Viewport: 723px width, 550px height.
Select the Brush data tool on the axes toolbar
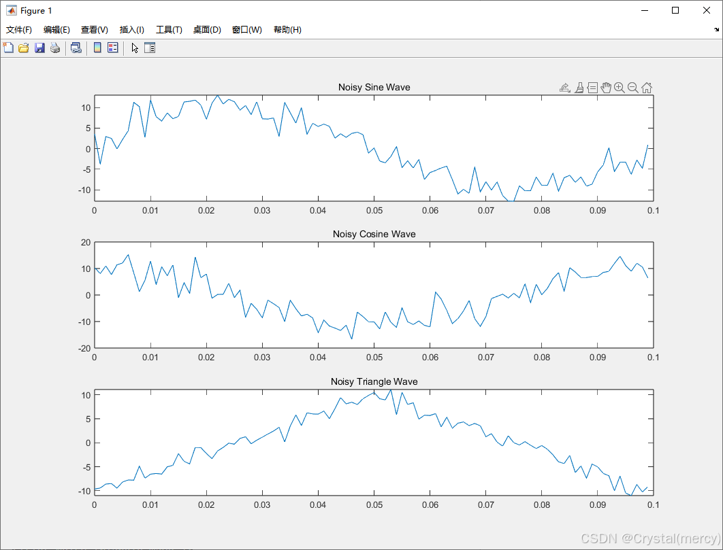tap(579, 88)
